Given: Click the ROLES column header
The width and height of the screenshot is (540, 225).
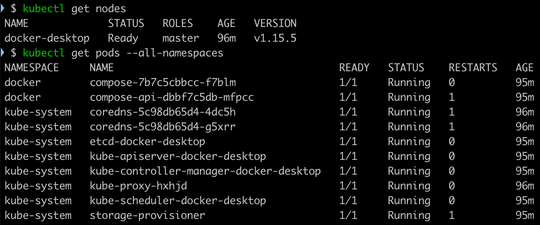Looking at the screenshot, I should pos(178,23).
